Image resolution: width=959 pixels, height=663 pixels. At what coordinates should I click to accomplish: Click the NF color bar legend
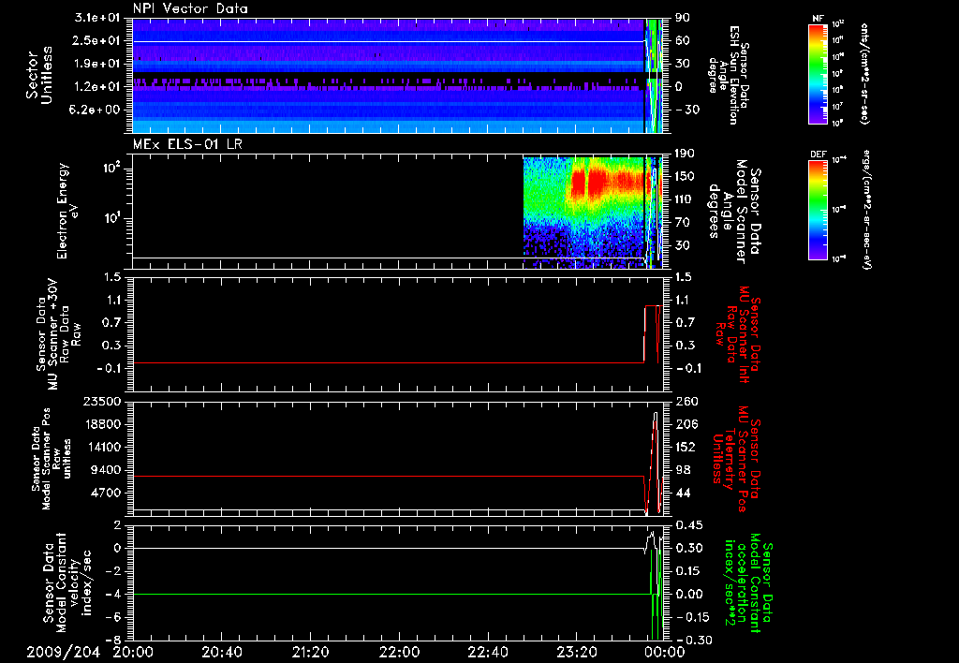(818, 73)
